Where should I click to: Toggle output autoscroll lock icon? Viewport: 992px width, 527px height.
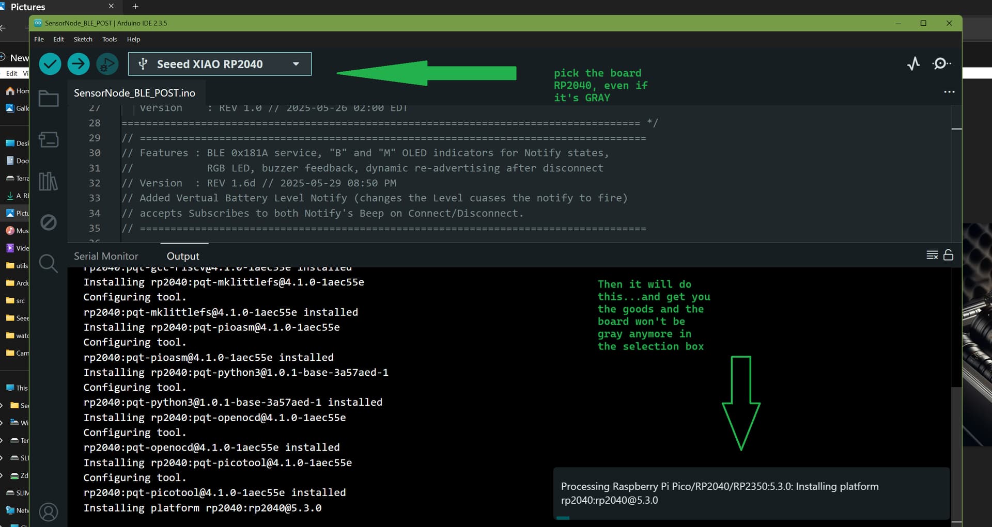click(948, 255)
